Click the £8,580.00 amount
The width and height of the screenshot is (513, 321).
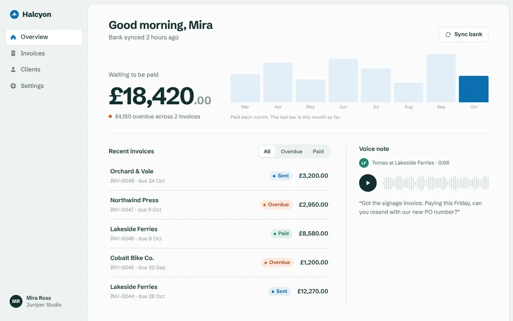313,234
